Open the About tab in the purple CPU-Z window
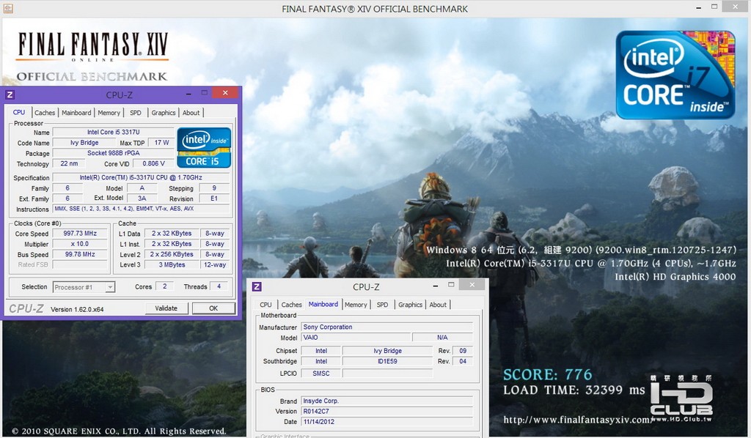751x438 pixels. point(191,113)
